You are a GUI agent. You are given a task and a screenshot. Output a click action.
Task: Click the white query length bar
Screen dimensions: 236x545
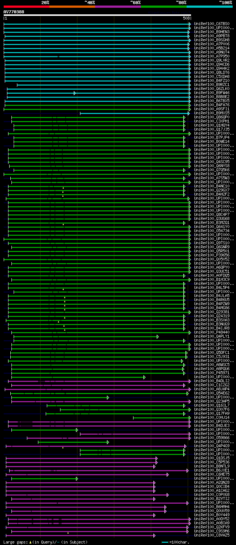click(97, 15)
